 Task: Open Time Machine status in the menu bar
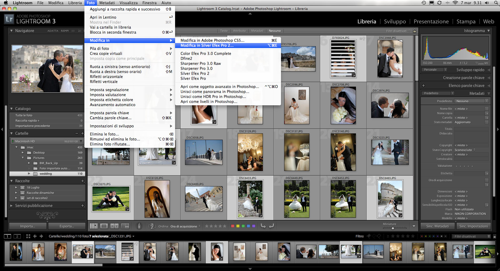tap(424, 3)
